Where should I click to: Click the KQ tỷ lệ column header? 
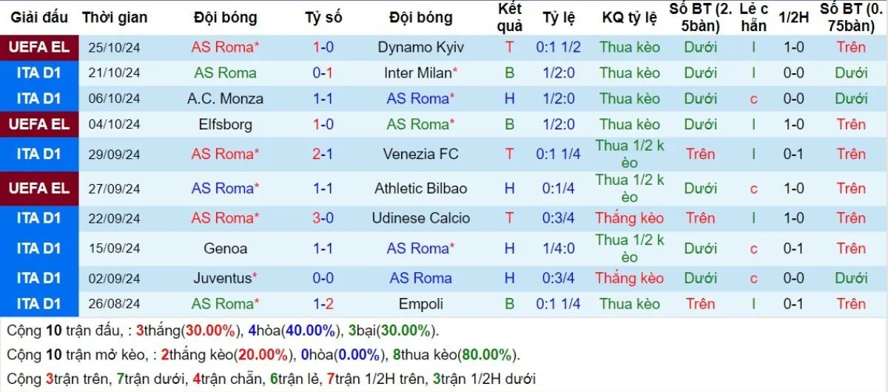629,18
